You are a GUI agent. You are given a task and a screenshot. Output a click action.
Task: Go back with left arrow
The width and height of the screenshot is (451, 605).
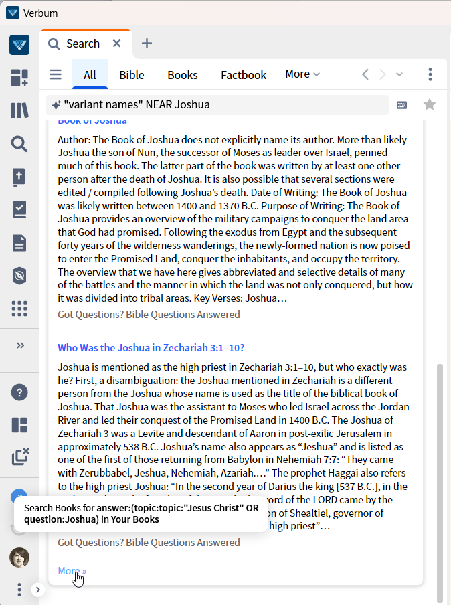click(x=365, y=74)
